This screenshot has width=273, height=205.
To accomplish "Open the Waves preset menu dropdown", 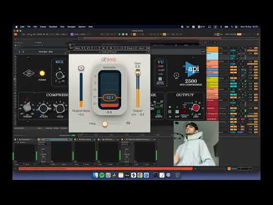I will click(x=79, y=48).
